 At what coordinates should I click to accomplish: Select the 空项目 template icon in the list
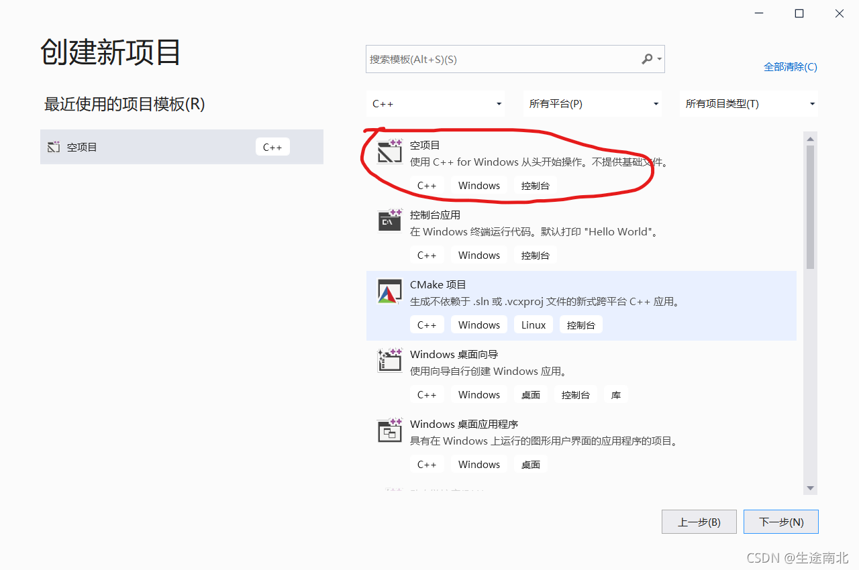click(390, 152)
